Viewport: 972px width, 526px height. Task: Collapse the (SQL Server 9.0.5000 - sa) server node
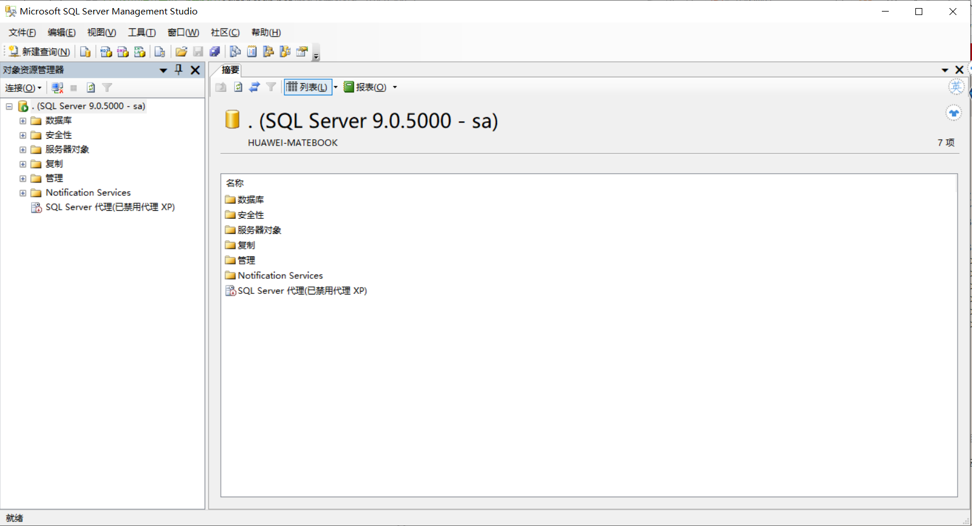tap(9, 106)
